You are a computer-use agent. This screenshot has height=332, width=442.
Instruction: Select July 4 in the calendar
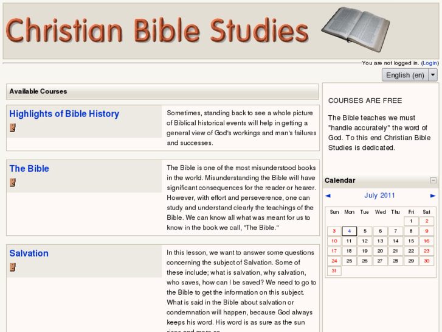pyautogui.click(x=349, y=231)
